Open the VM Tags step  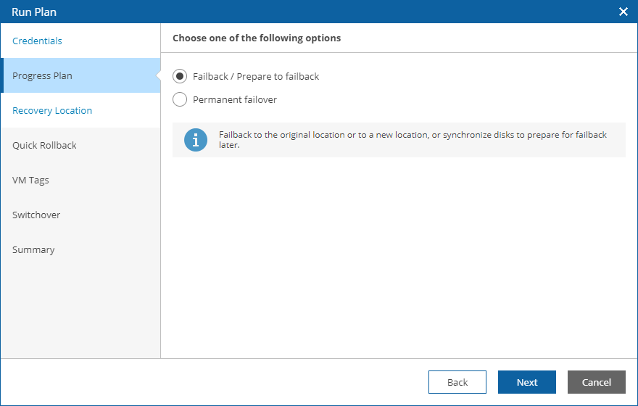[x=30, y=180]
